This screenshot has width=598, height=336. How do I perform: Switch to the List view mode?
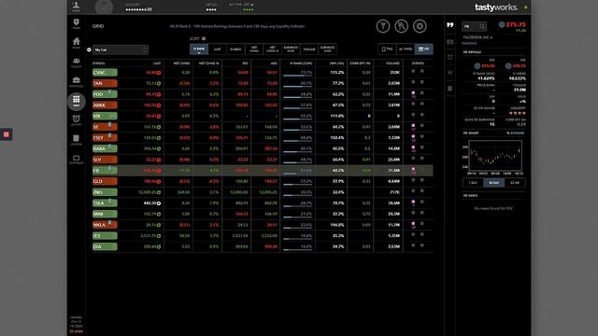pyautogui.click(x=423, y=49)
